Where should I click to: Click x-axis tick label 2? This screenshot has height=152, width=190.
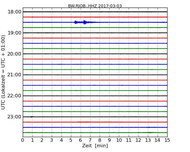tap(42, 140)
